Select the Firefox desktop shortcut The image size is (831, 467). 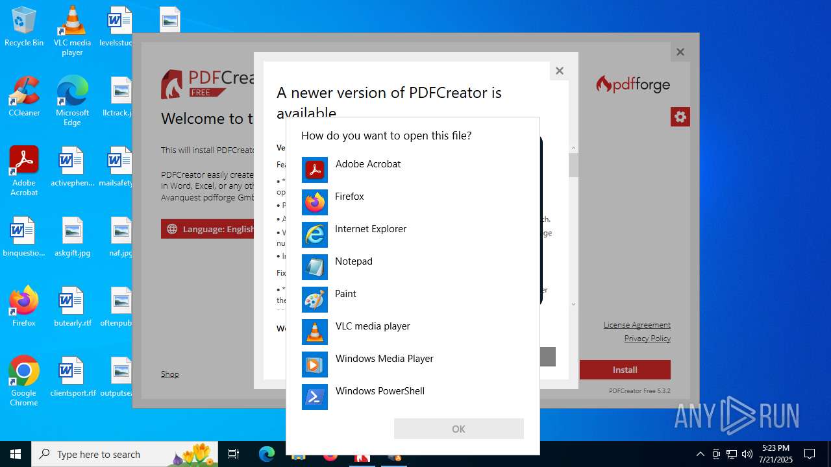coord(24,306)
